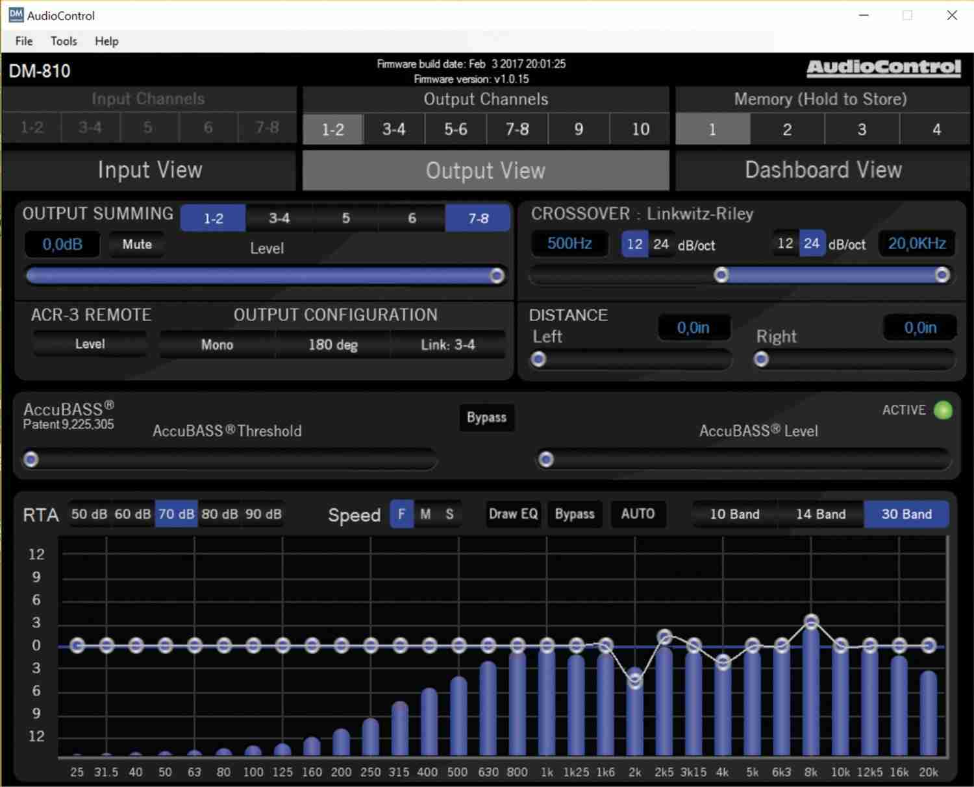Set RTA speed to F (fast)
This screenshot has height=787, width=974.
(401, 514)
